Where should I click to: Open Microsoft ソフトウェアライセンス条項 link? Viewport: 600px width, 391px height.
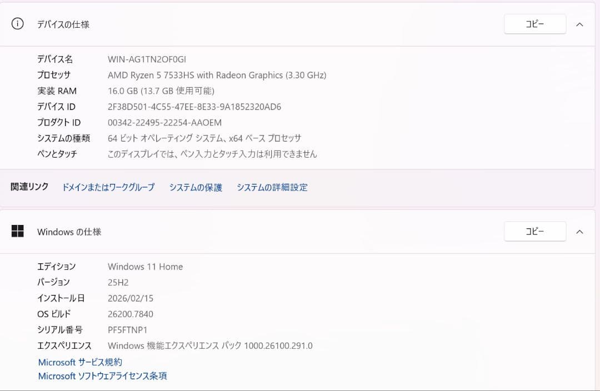[x=103, y=375]
